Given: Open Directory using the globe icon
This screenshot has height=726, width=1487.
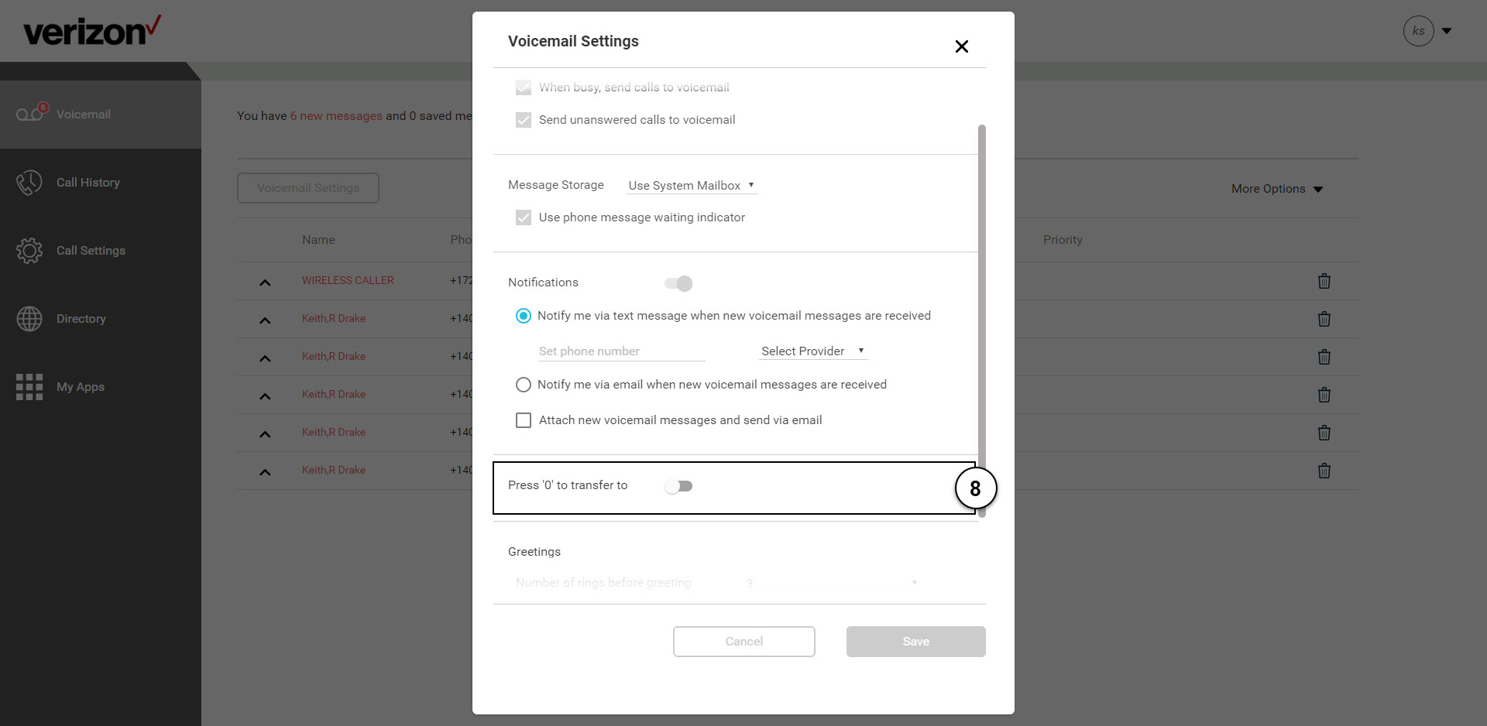Looking at the screenshot, I should click(x=29, y=319).
